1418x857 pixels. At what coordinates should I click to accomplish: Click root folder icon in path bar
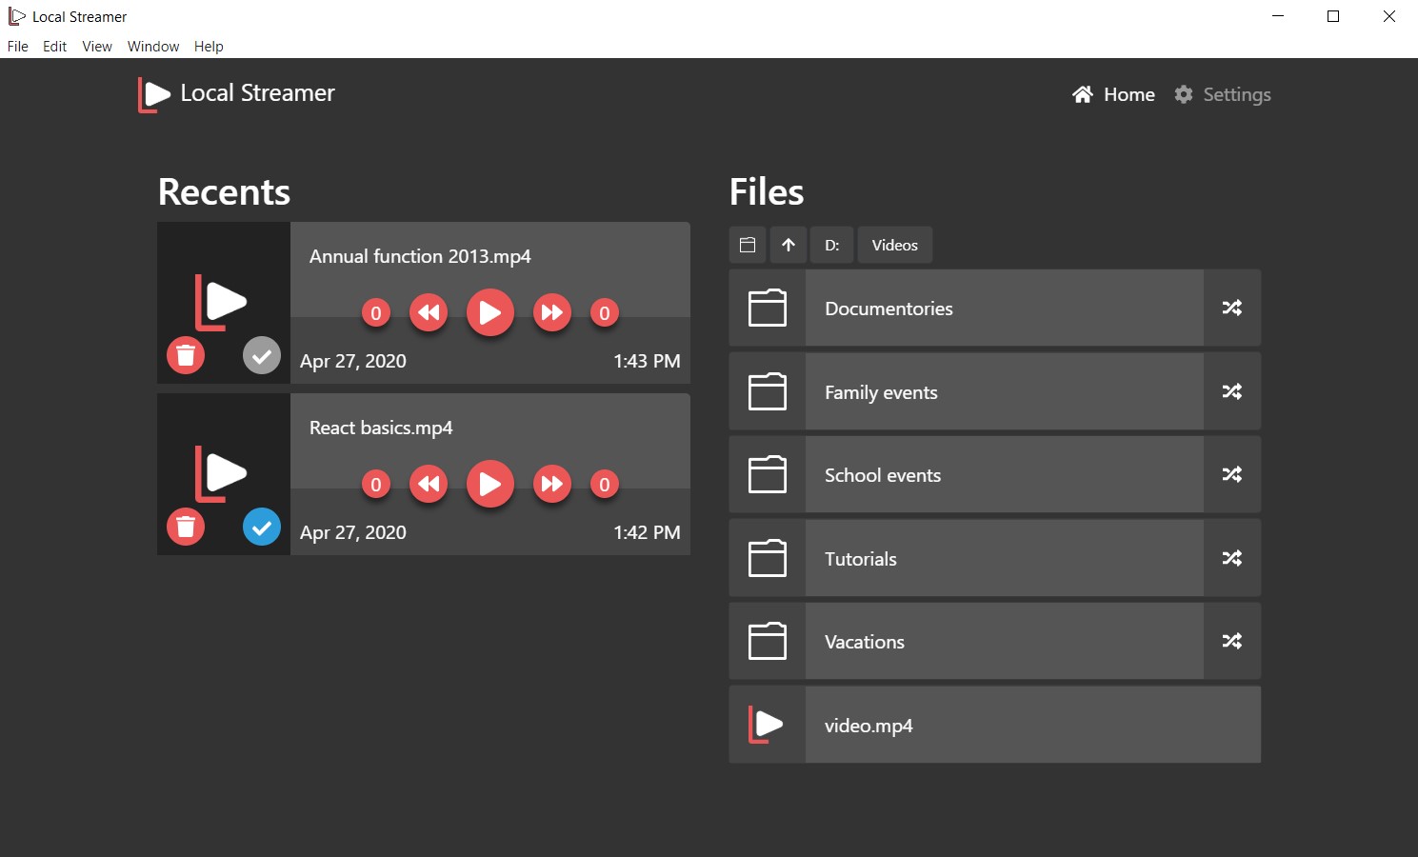pos(748,245)
